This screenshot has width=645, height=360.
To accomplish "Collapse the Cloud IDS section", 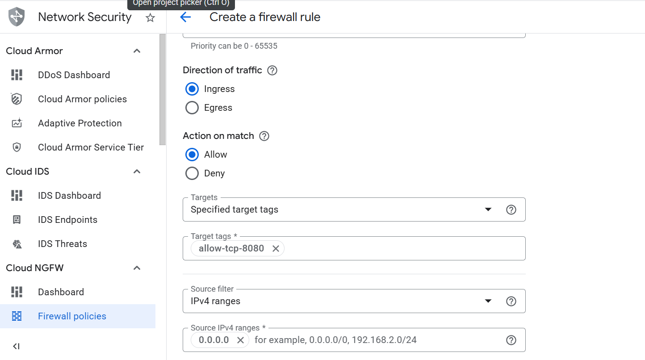I will [137, 172].
